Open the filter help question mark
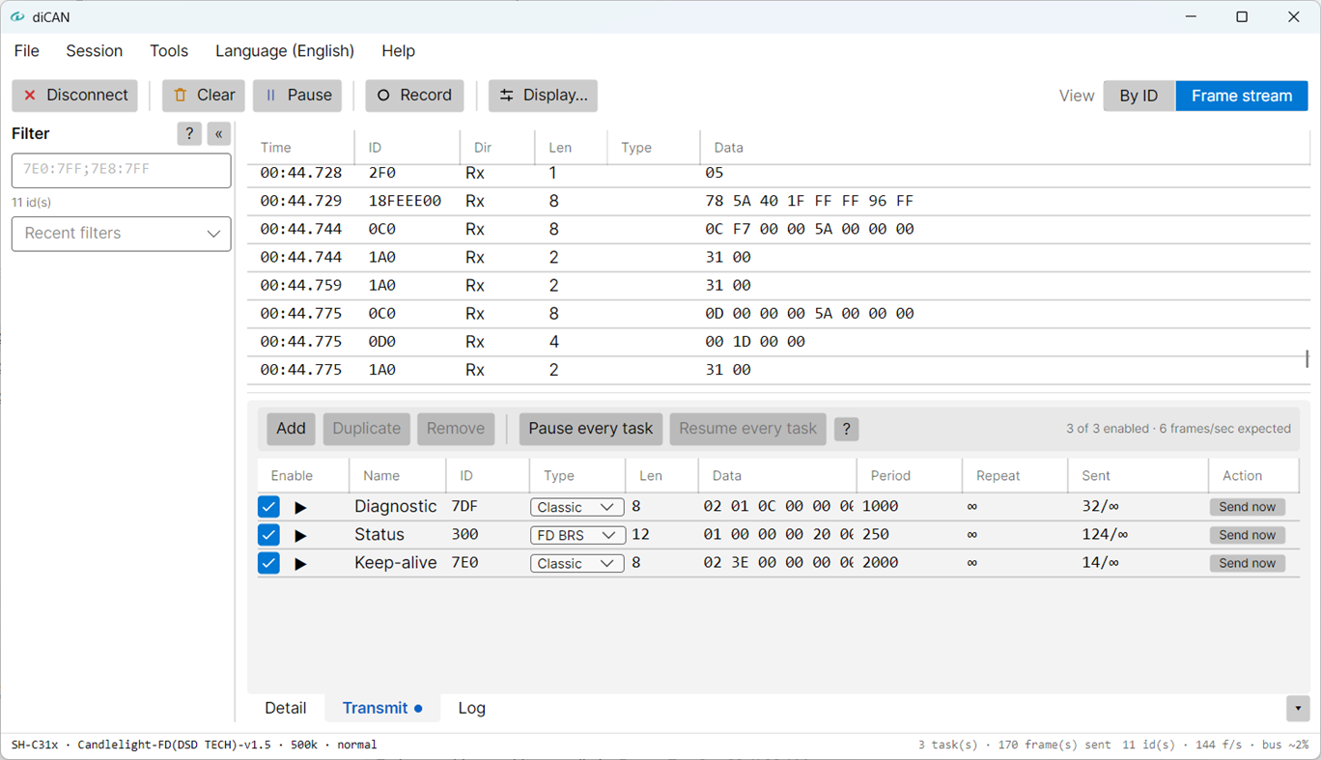 pos(189,134)
